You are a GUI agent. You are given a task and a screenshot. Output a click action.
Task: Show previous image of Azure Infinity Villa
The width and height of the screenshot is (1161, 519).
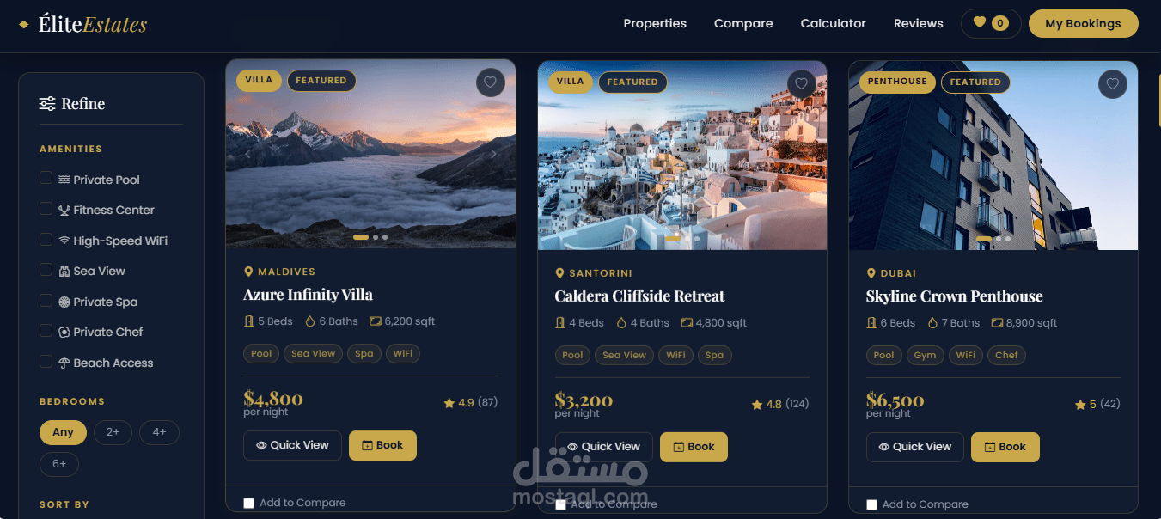point(249,155)
